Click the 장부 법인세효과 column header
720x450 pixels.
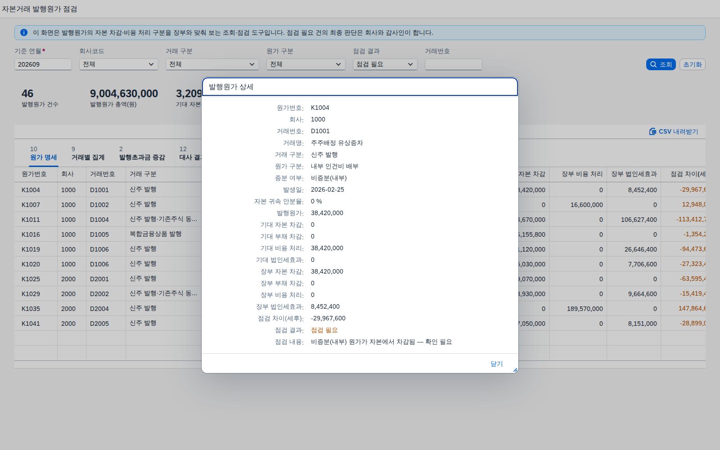point(634,174)
